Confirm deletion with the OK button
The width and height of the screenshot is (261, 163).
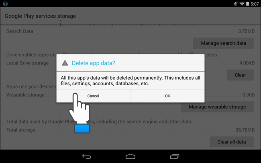tap(167, 96)
